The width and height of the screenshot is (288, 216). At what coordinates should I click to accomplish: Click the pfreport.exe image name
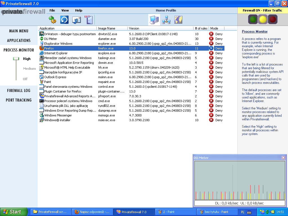[x=107, y=96]
